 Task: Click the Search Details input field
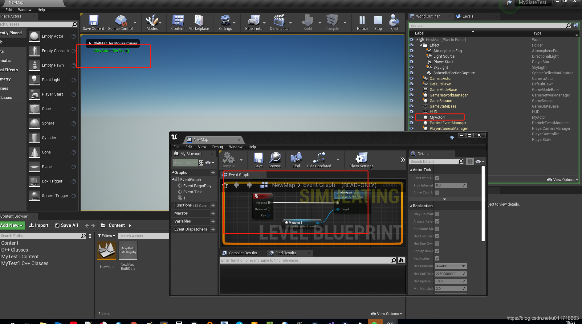point(437,162)
